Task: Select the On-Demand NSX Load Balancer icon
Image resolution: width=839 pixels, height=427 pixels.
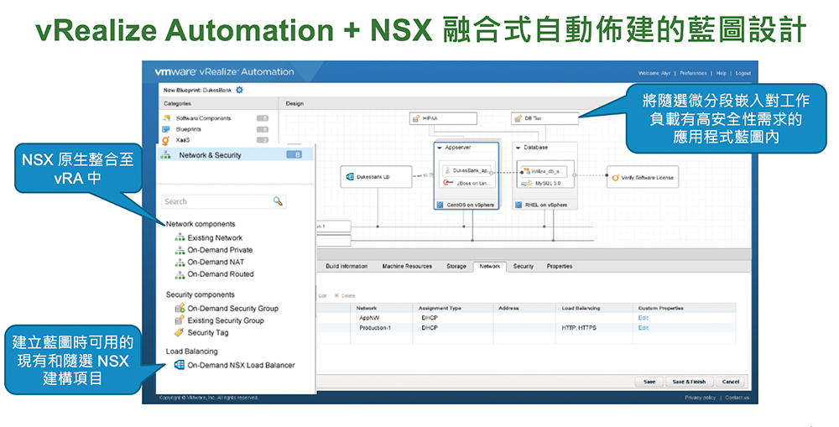Action: [180, 365]
